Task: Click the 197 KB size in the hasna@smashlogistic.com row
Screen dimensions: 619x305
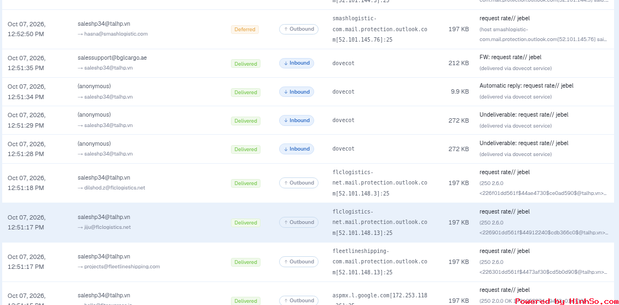Action: (459, 29)
